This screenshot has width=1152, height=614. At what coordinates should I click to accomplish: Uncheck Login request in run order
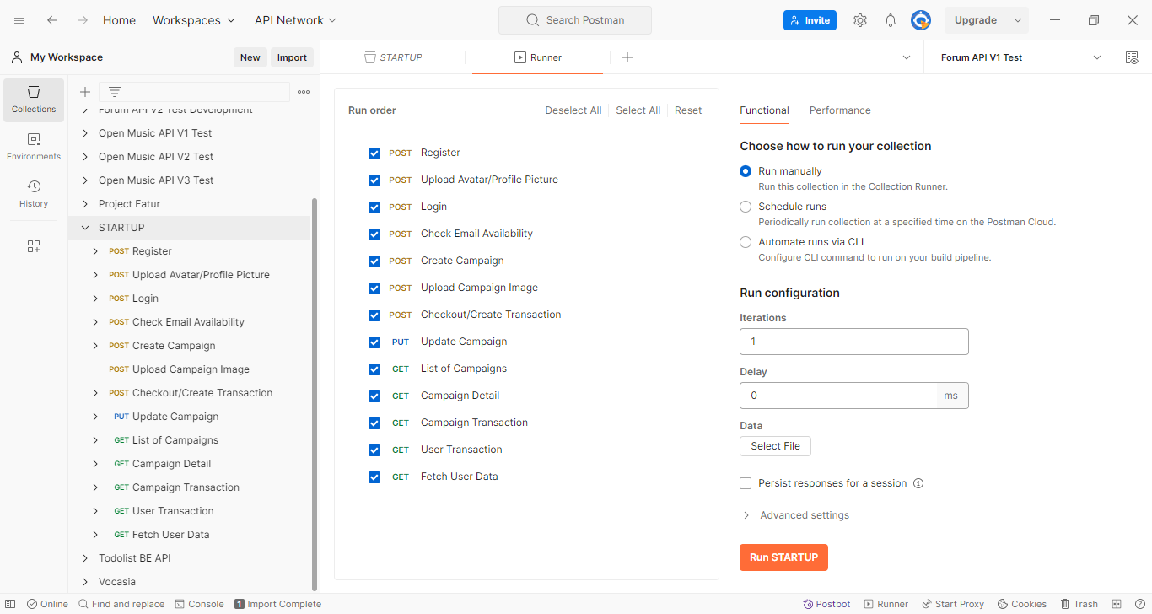(374, 207)
